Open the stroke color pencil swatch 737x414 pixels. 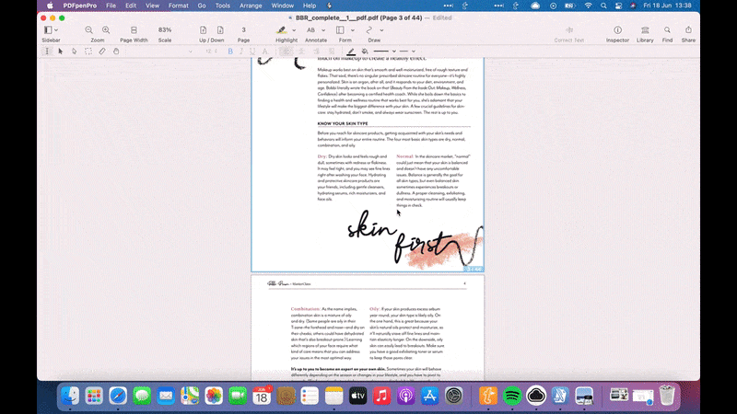click(351, 52)
